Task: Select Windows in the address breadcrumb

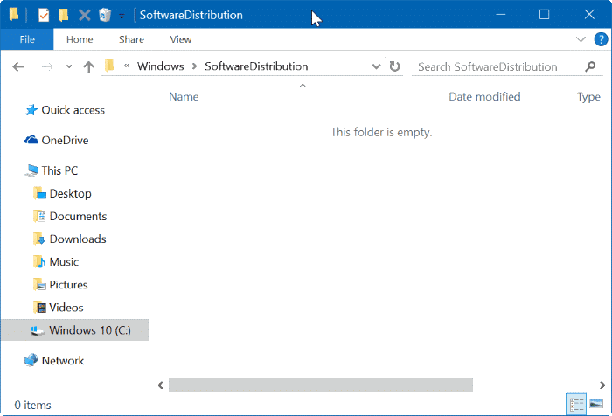Action: click(x=160, y=66)
